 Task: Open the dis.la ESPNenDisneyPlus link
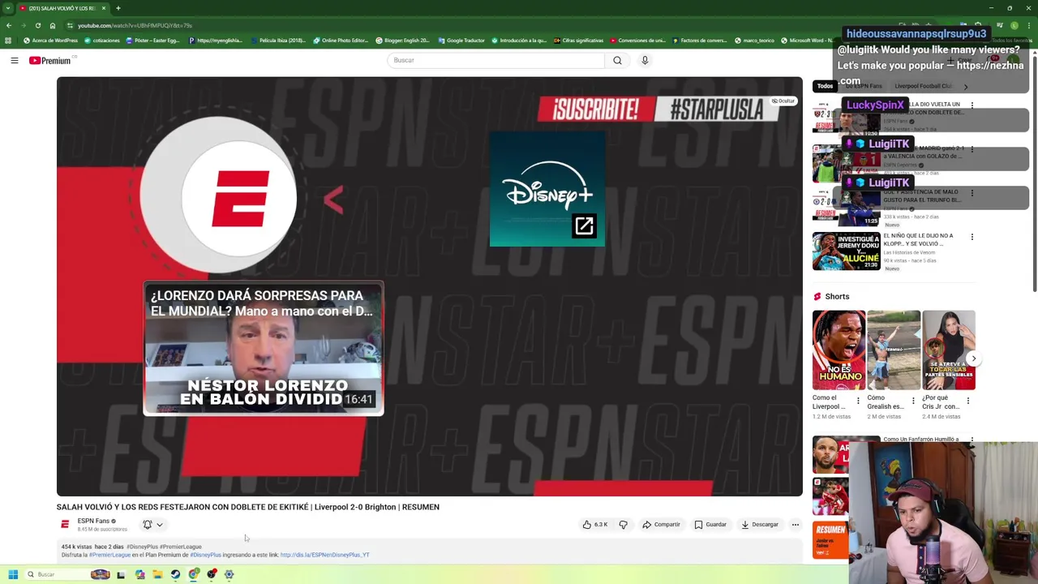click(324, 555)
